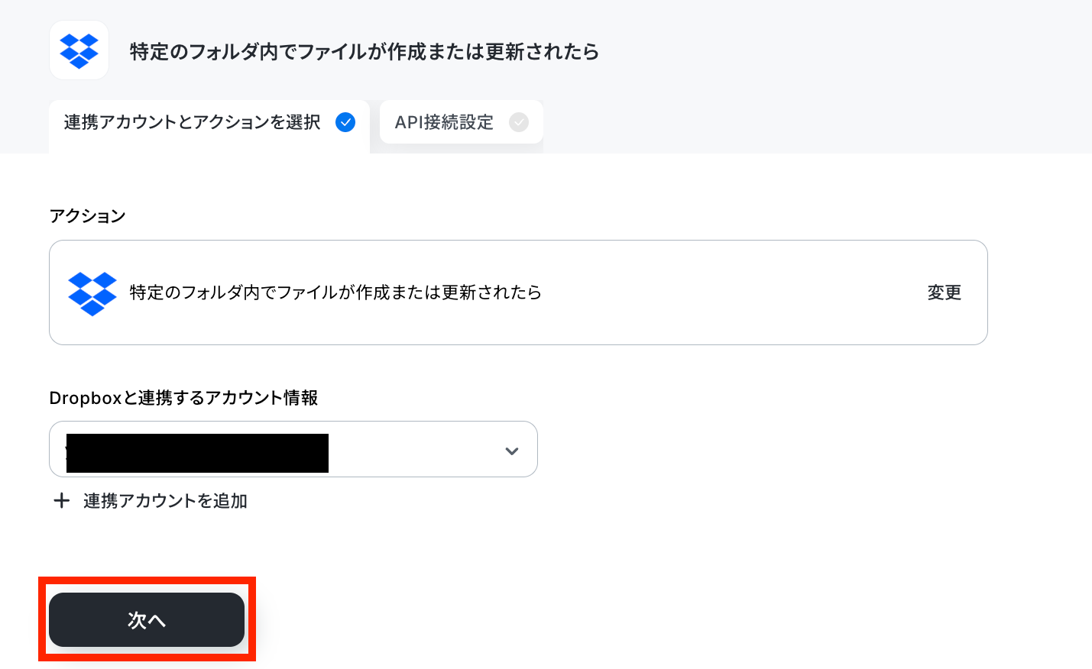Click the Dropbox logo in the page header
Image resolution: width=1092 pixels, height=669 pixels.
pos(79,50)
